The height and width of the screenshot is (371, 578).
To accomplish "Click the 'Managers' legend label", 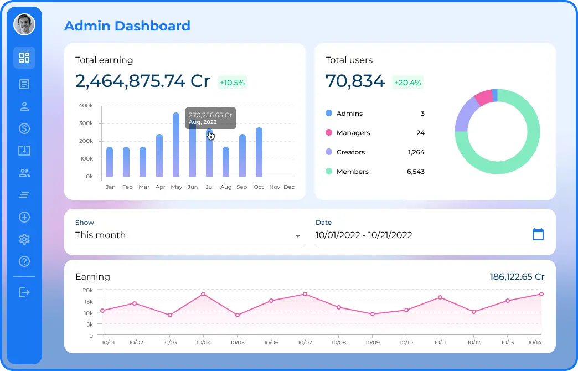I will click(x=353, y=133).
